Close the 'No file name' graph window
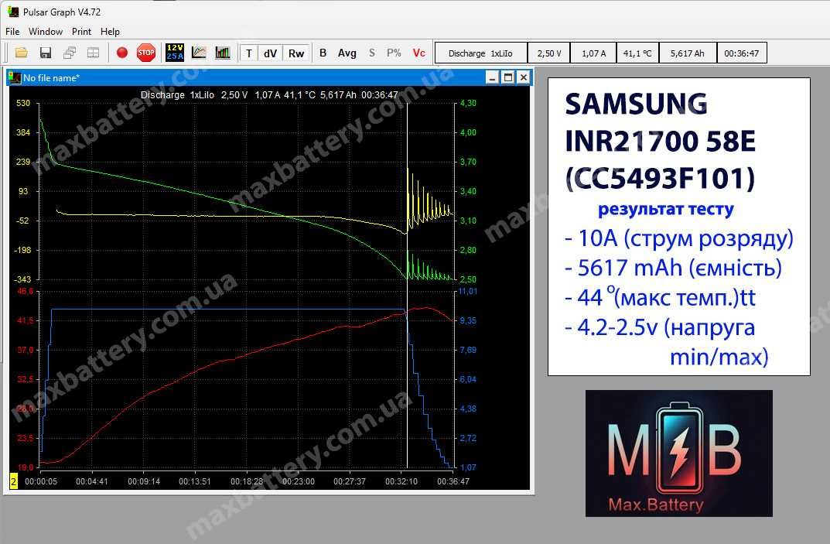This screenshot has width=830, height=544. tap(523, 77)
